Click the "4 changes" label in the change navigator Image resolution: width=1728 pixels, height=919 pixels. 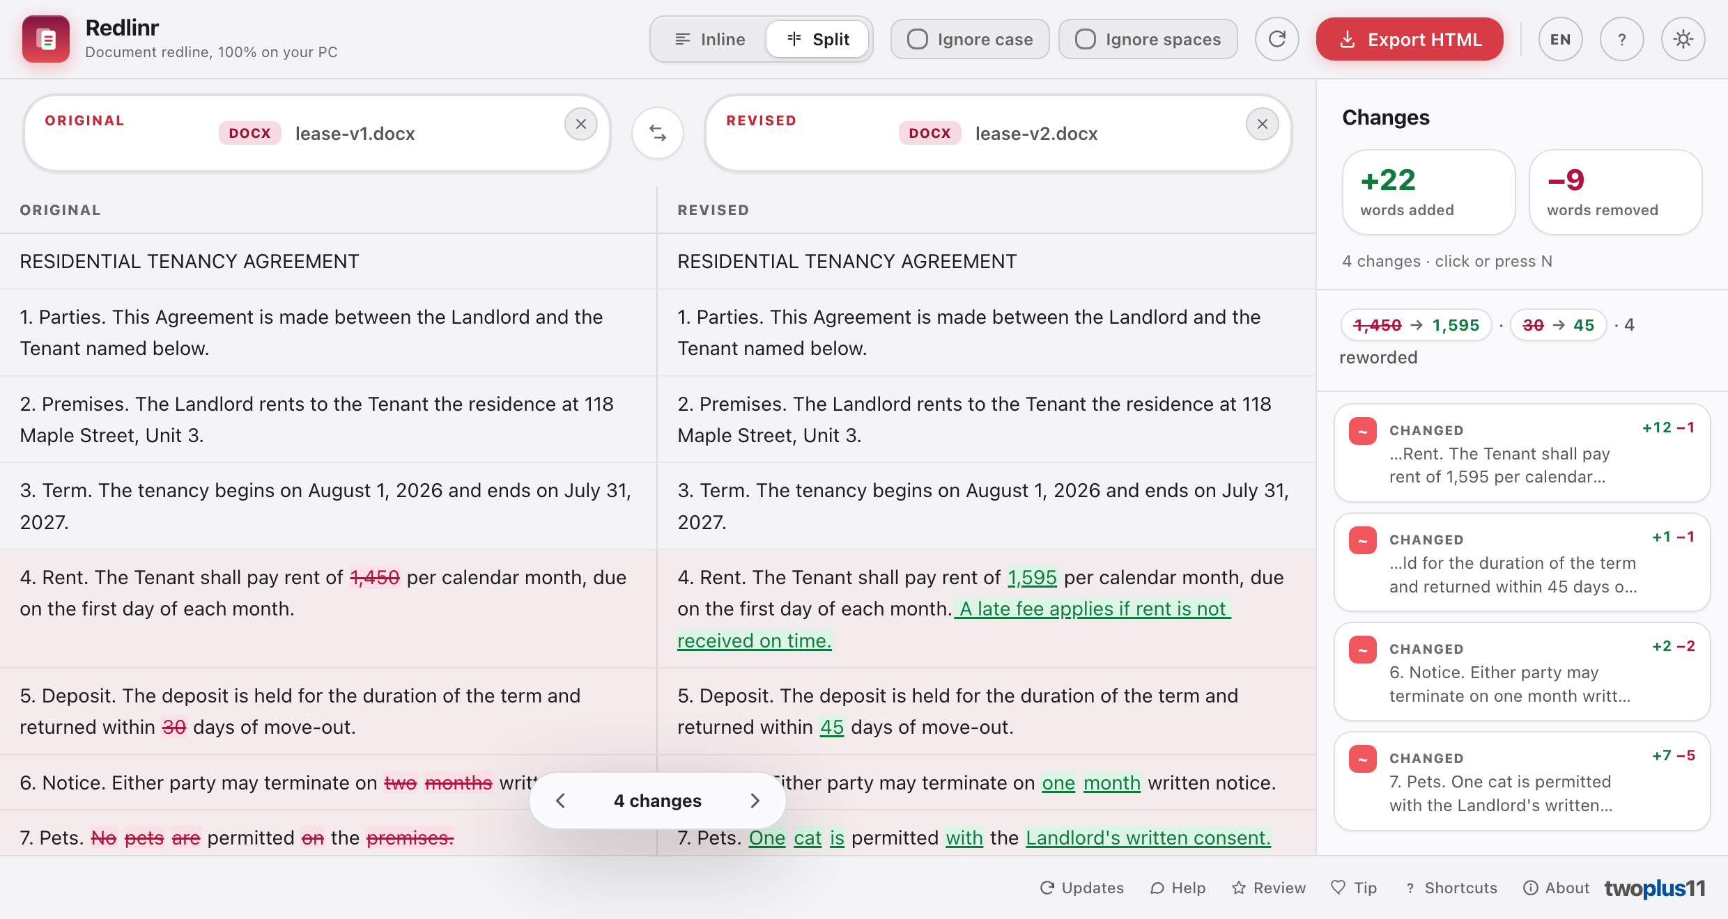[657, 801]
